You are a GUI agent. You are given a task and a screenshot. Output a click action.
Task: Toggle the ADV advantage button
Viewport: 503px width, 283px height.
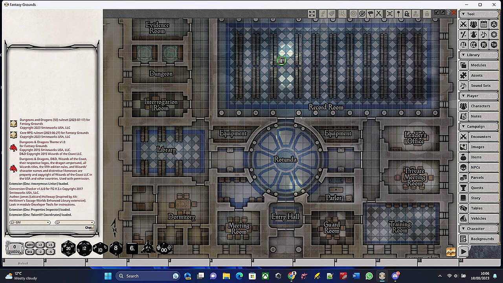tap(30, 245)
